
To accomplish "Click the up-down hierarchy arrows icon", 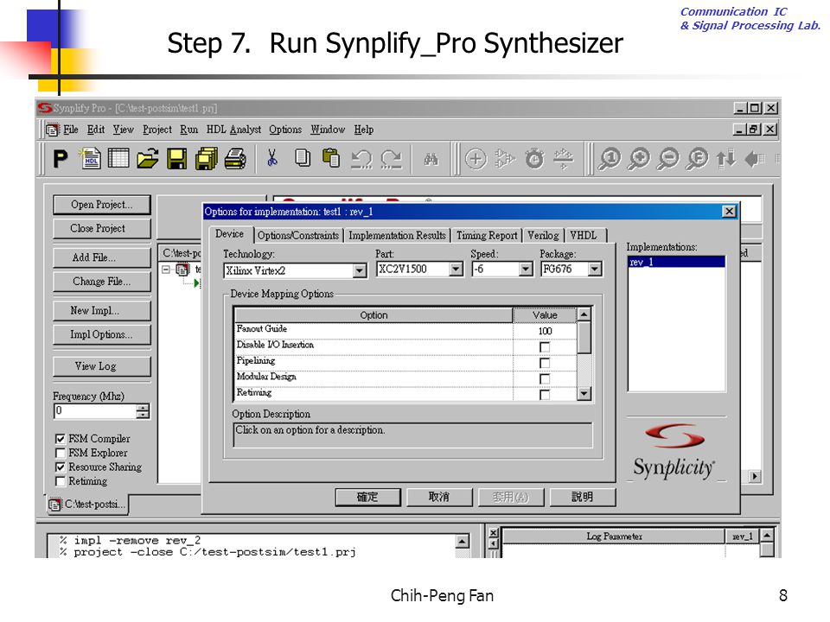I will 725,158.
